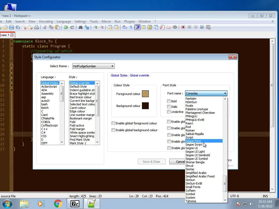Click the Save & Close button
This screenshot has width=279, height=209.
151,162
